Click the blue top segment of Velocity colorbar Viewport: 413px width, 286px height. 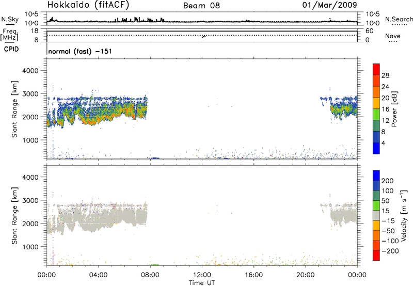376,176
